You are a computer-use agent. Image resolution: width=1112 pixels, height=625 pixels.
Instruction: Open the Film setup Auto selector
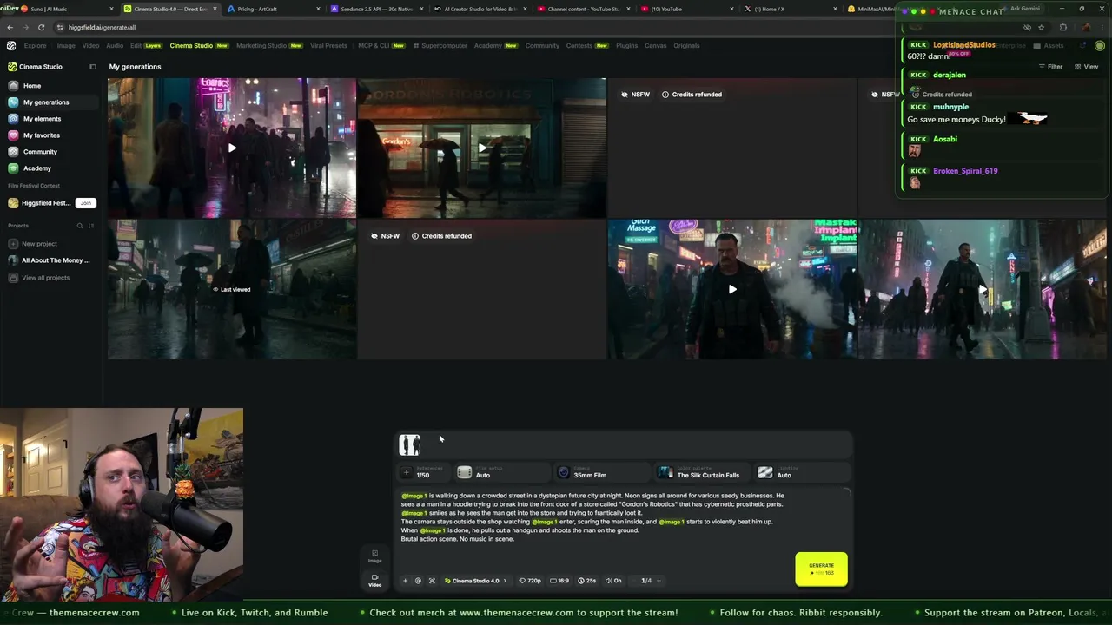click(x=502, y=472)
